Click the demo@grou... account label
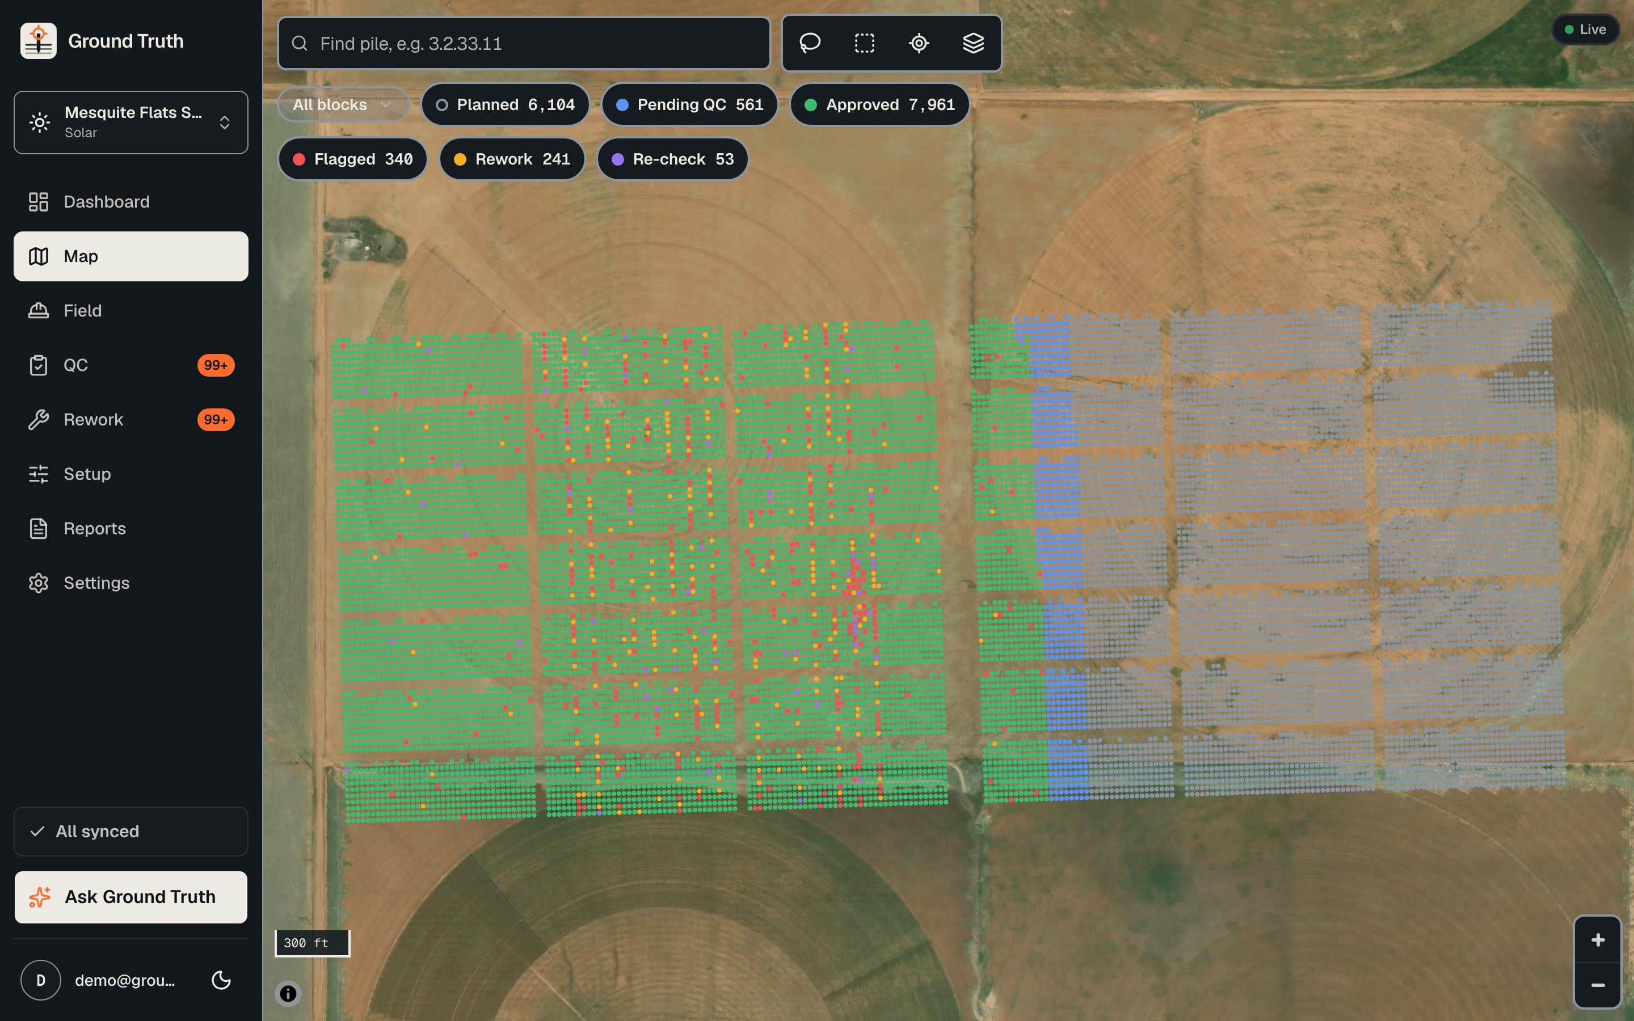This screenshot has height=1021, width=1634. click(125, 981)
